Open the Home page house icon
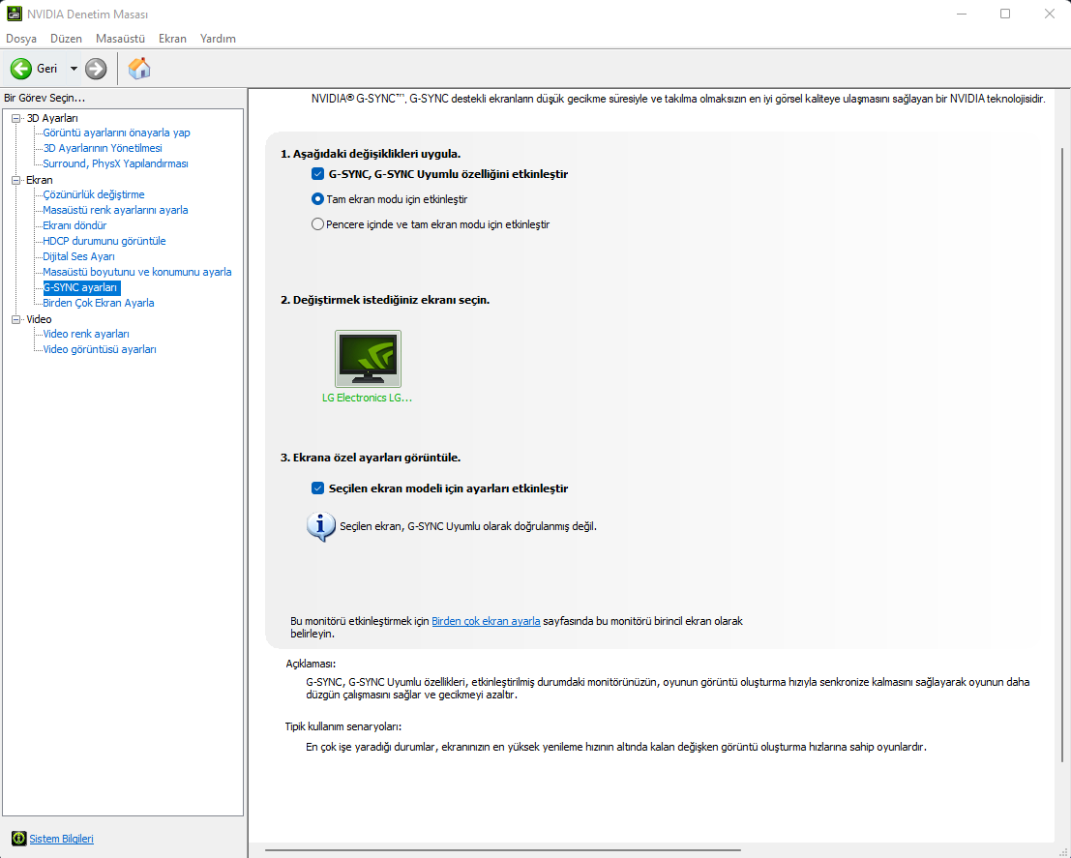The height and width of the screenshot is (858, 1071). click(139, 69)
